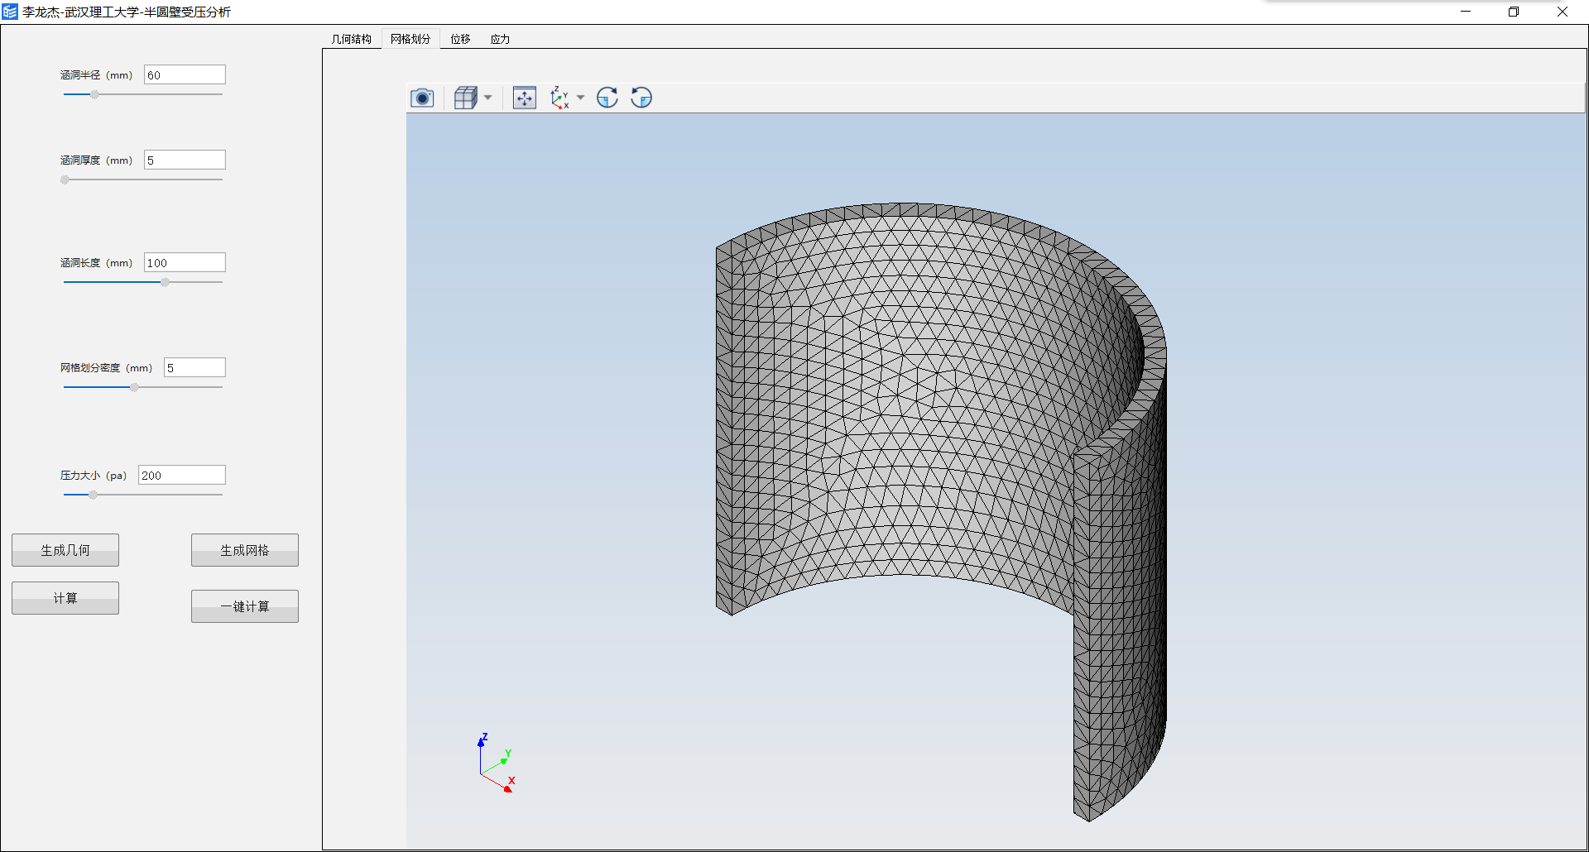Click the application icon in title bar
The image size is (1589, 852).
pos(10,12)
